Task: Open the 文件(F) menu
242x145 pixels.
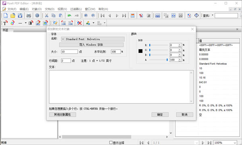Action: click(12, 9)
